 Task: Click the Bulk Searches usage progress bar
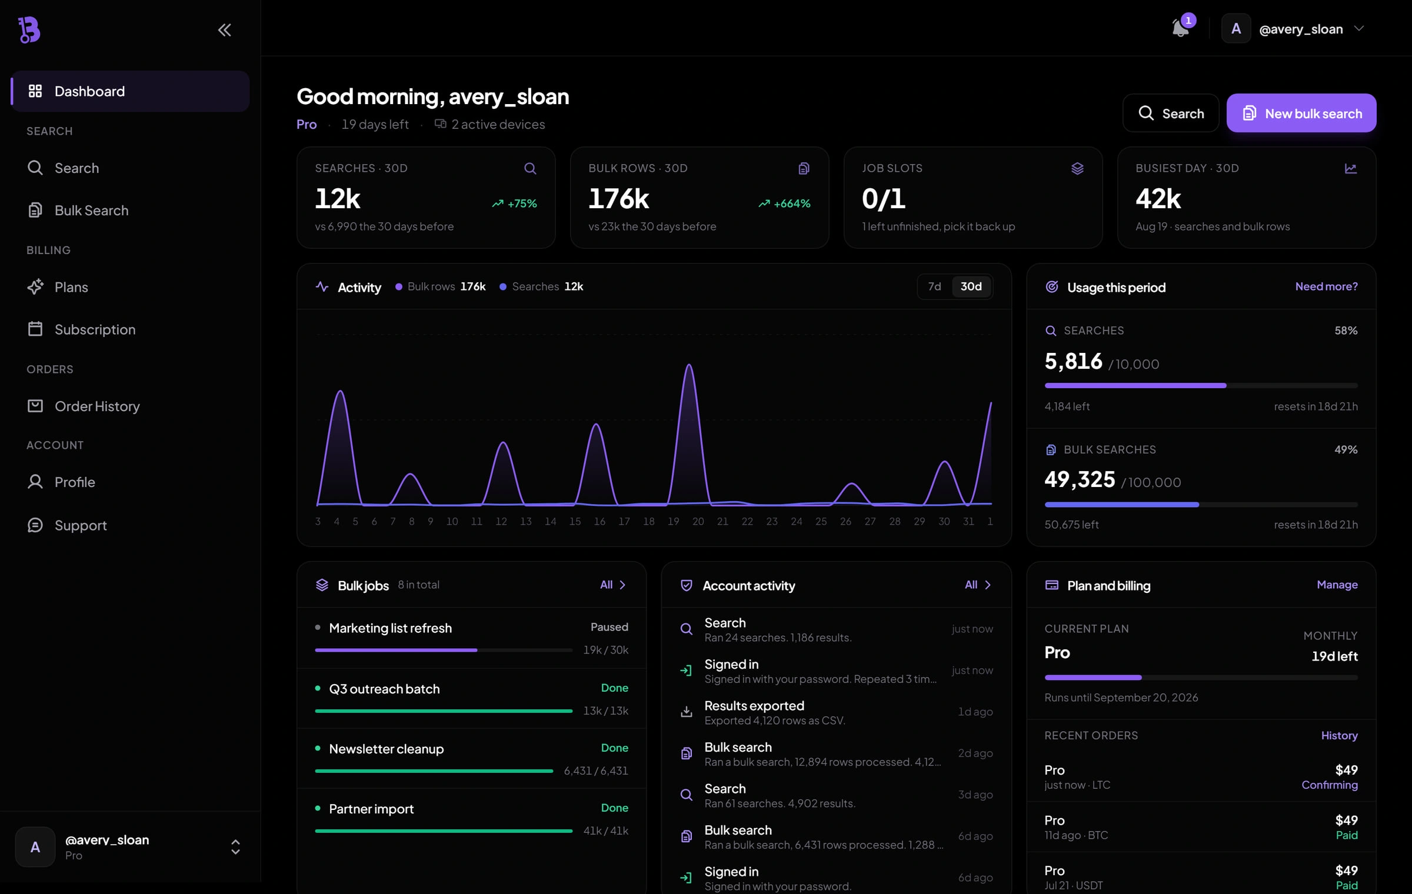pyautogui.click(x=1201, y=505)
